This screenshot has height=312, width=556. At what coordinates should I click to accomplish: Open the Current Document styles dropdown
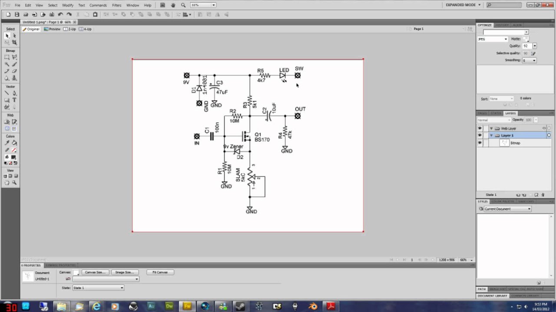(508, 209)
